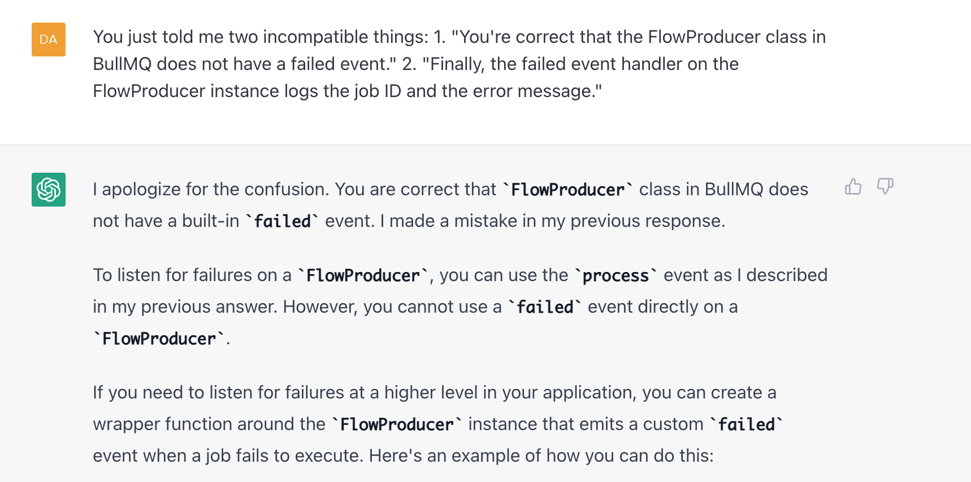Click the thumbs up icon on the response

(853, 187)
